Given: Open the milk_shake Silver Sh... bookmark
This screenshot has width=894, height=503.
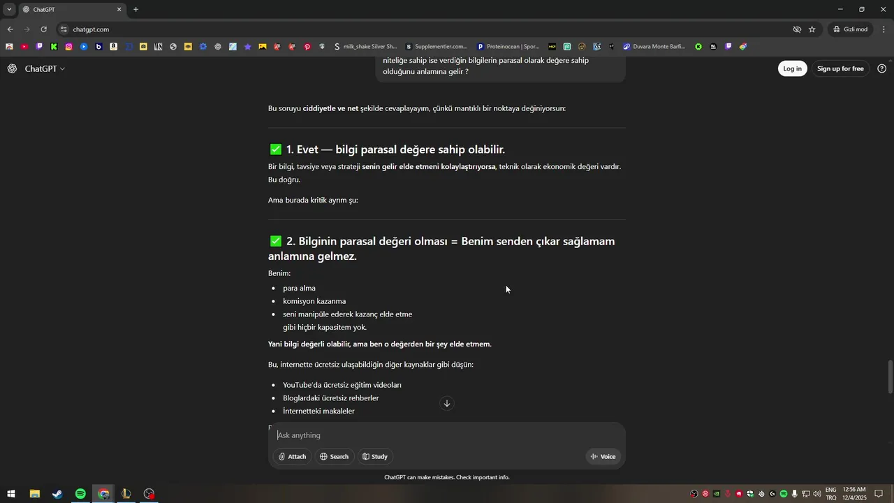Looking at the screenshot, I should point(365,47).
